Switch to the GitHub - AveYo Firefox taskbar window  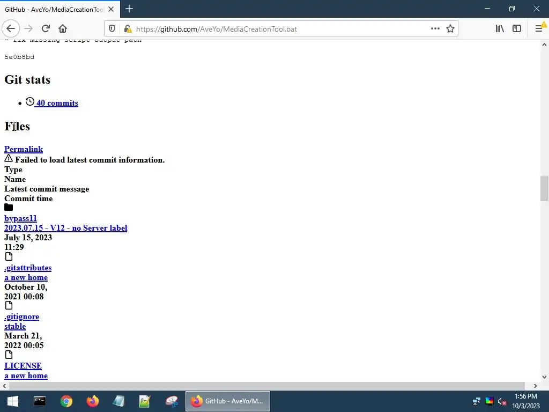click(x=227, y=401)
